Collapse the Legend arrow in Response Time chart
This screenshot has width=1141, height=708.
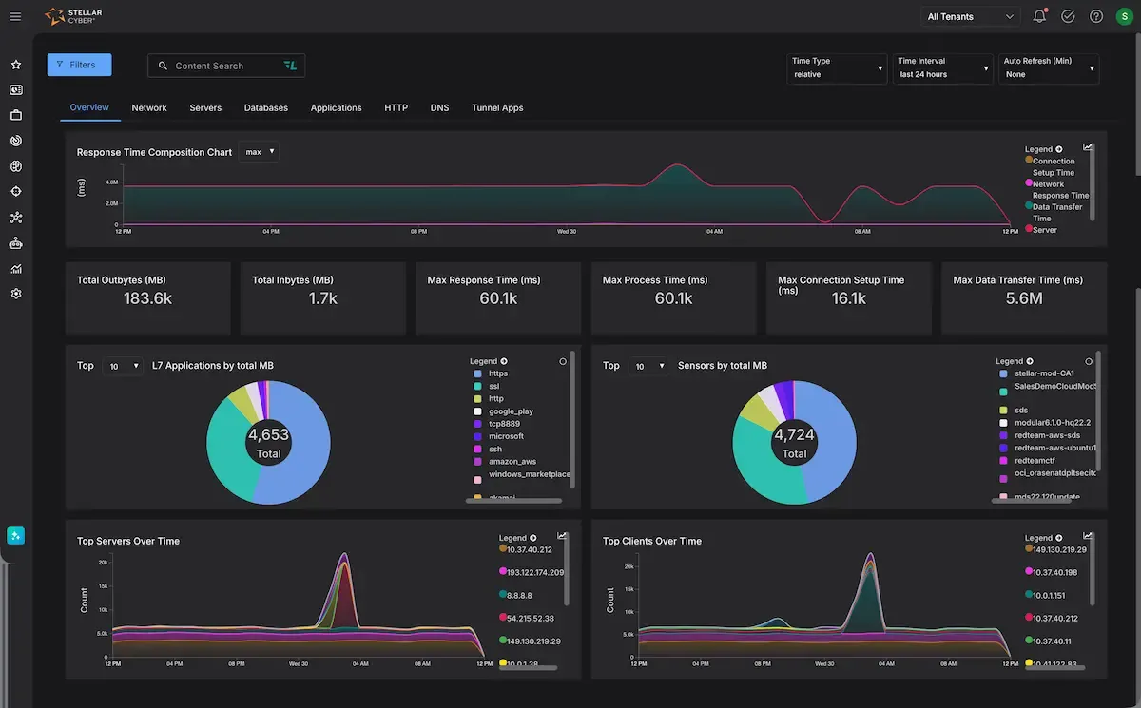click(x=1059, y=149)
